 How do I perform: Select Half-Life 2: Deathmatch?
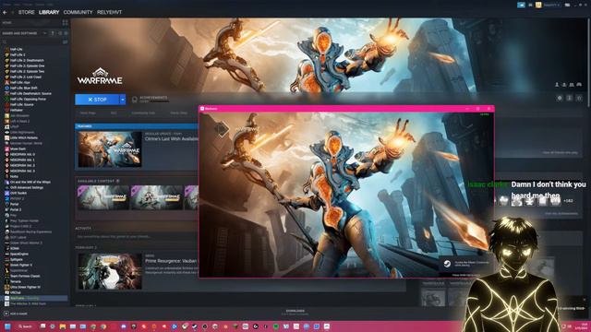[x=27, y=60]
